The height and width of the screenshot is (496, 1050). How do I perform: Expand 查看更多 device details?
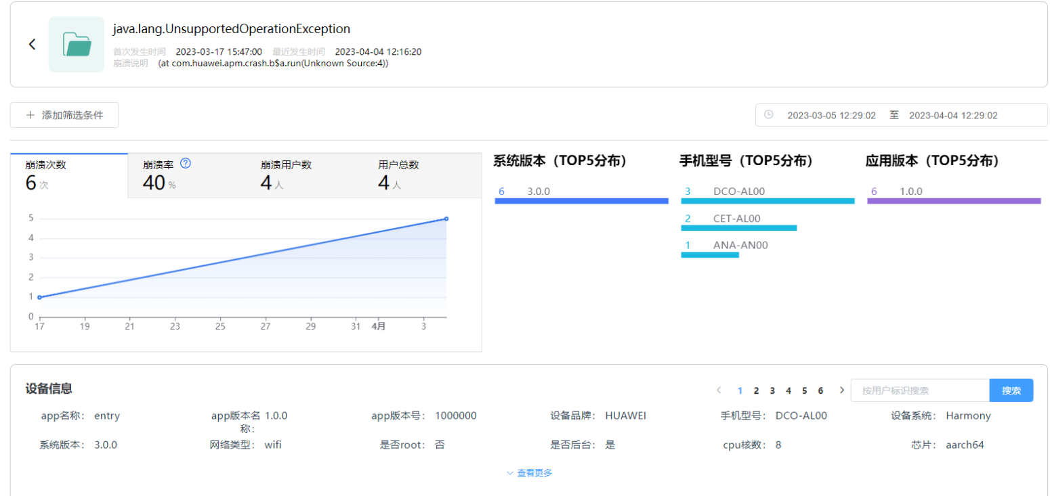530,474
